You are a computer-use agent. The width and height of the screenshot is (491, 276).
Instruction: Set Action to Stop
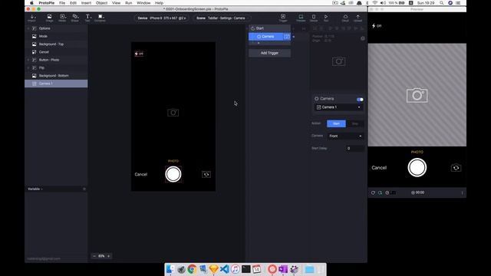(x=354, y=123)
